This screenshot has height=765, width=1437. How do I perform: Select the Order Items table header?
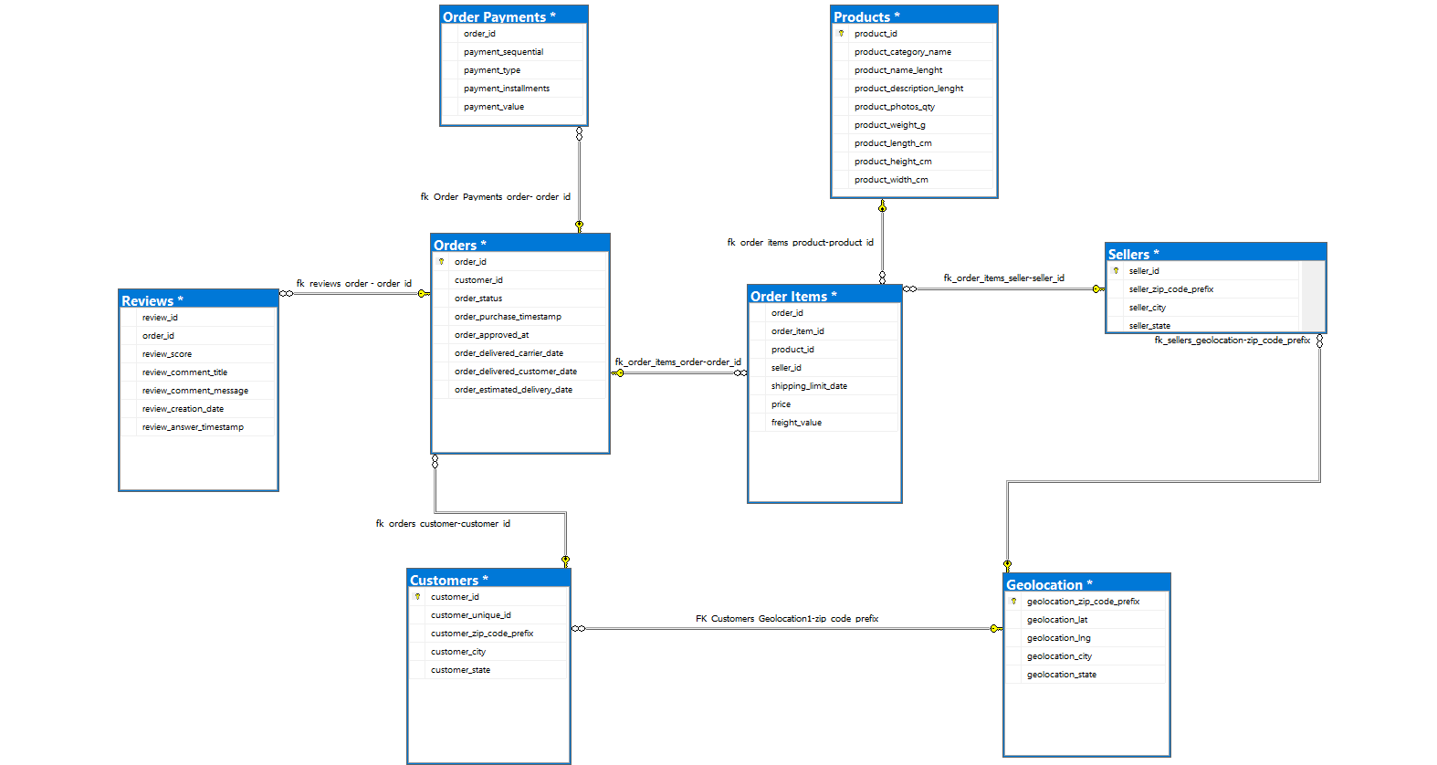point(823,296)
